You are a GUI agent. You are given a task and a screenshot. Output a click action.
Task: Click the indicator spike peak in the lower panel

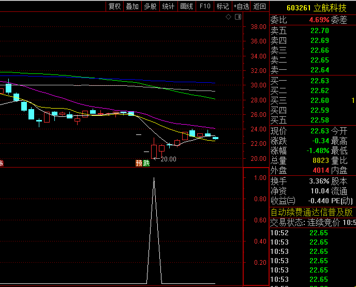click(154, 178)
